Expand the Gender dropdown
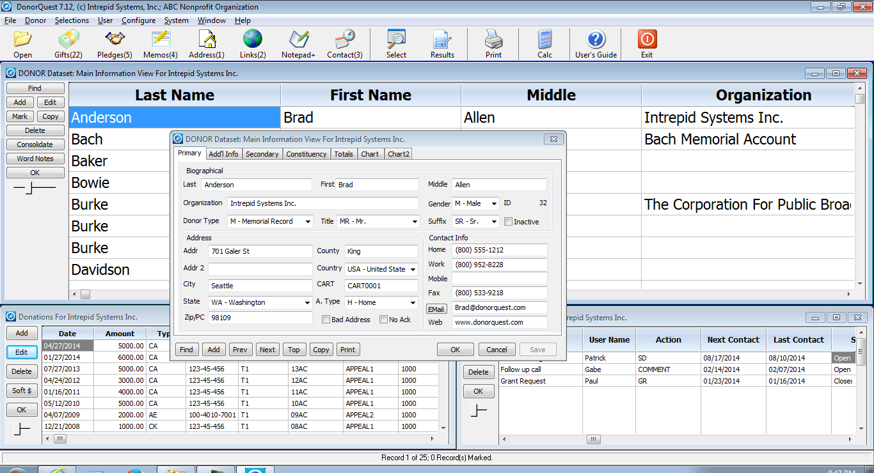This screenshot has width=874, height=473. (494, 204)
